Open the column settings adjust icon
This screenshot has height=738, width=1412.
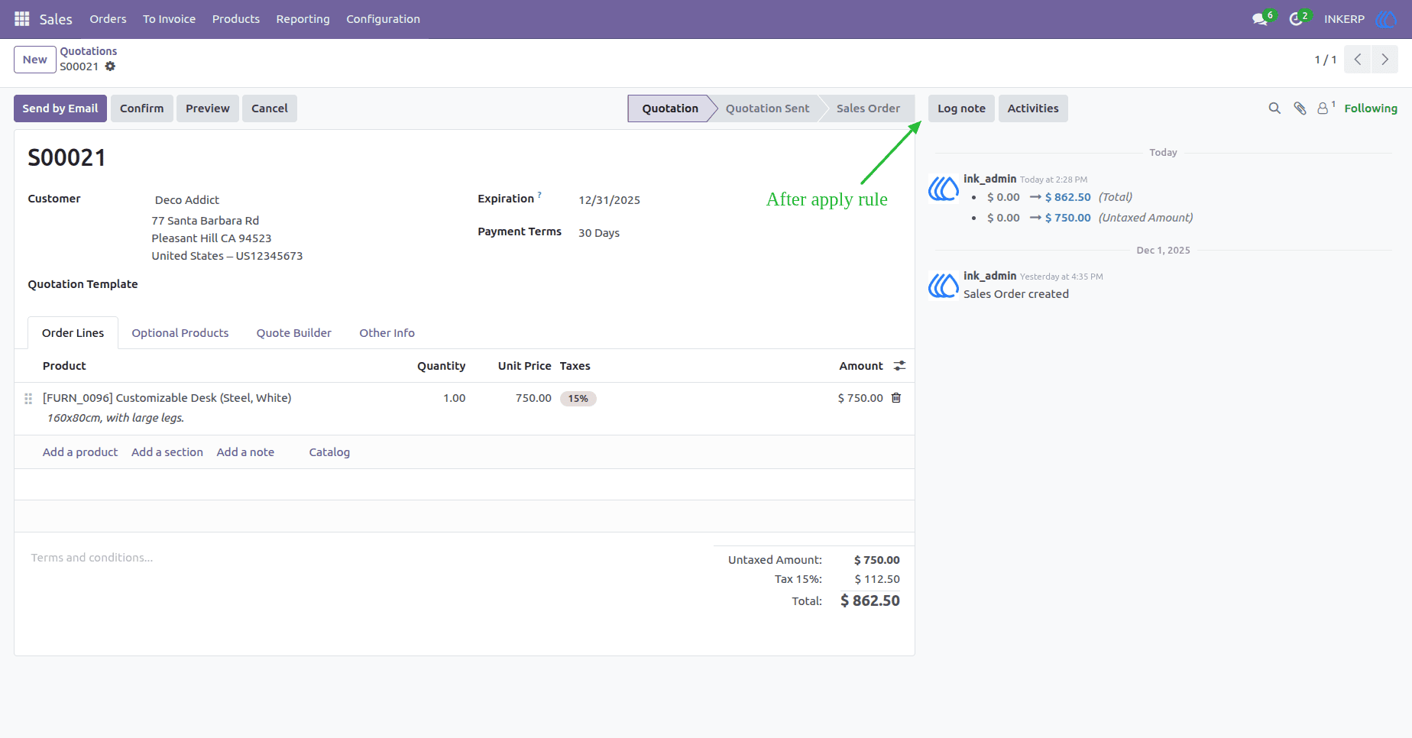(900, 366)
